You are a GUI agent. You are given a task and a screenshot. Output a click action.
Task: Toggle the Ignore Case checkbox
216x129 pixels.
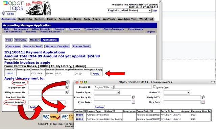(x=154, y=87)
